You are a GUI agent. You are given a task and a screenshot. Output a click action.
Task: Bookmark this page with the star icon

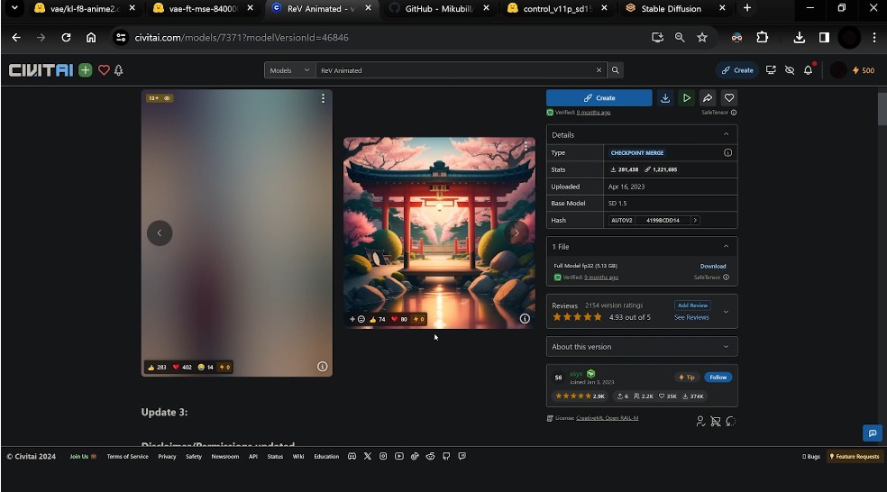click(x=702, y=37)
